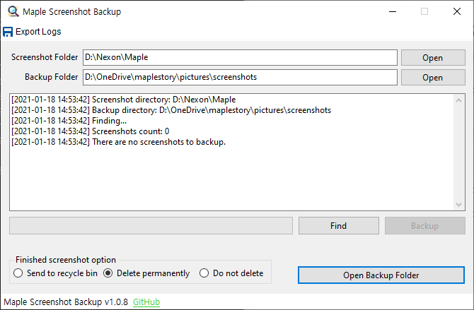Click the 'Screenshot directory: D:\Nexon\Maple' log line
Image resolution: width=474 pixels, height=310 pixels.
point(123,100)
